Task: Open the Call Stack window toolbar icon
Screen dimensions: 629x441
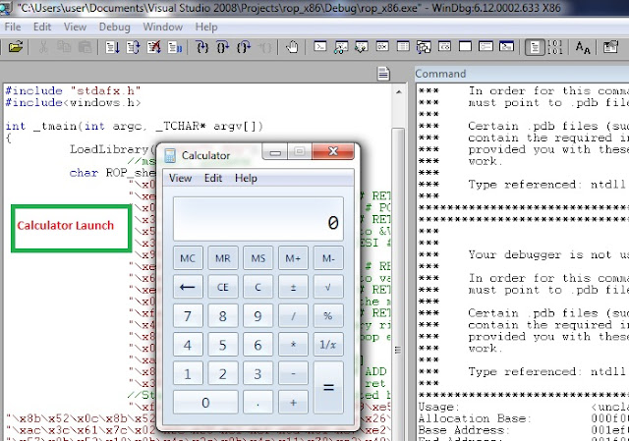Action: click(x=424, y=47)
